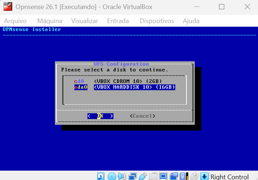Image resolution: width=258 pixels, height=180 pixels.
Task: Open the Visualizar menu
Action: pos(85,21)
